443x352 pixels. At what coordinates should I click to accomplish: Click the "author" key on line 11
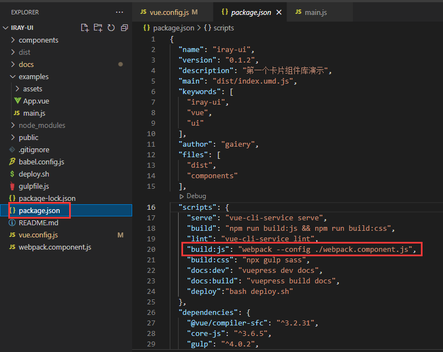click(195, 144)
